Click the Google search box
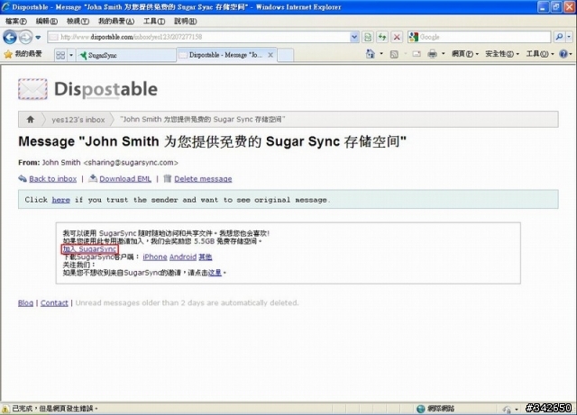The height and width of the screenshot is (415, 577). [484, 37]
